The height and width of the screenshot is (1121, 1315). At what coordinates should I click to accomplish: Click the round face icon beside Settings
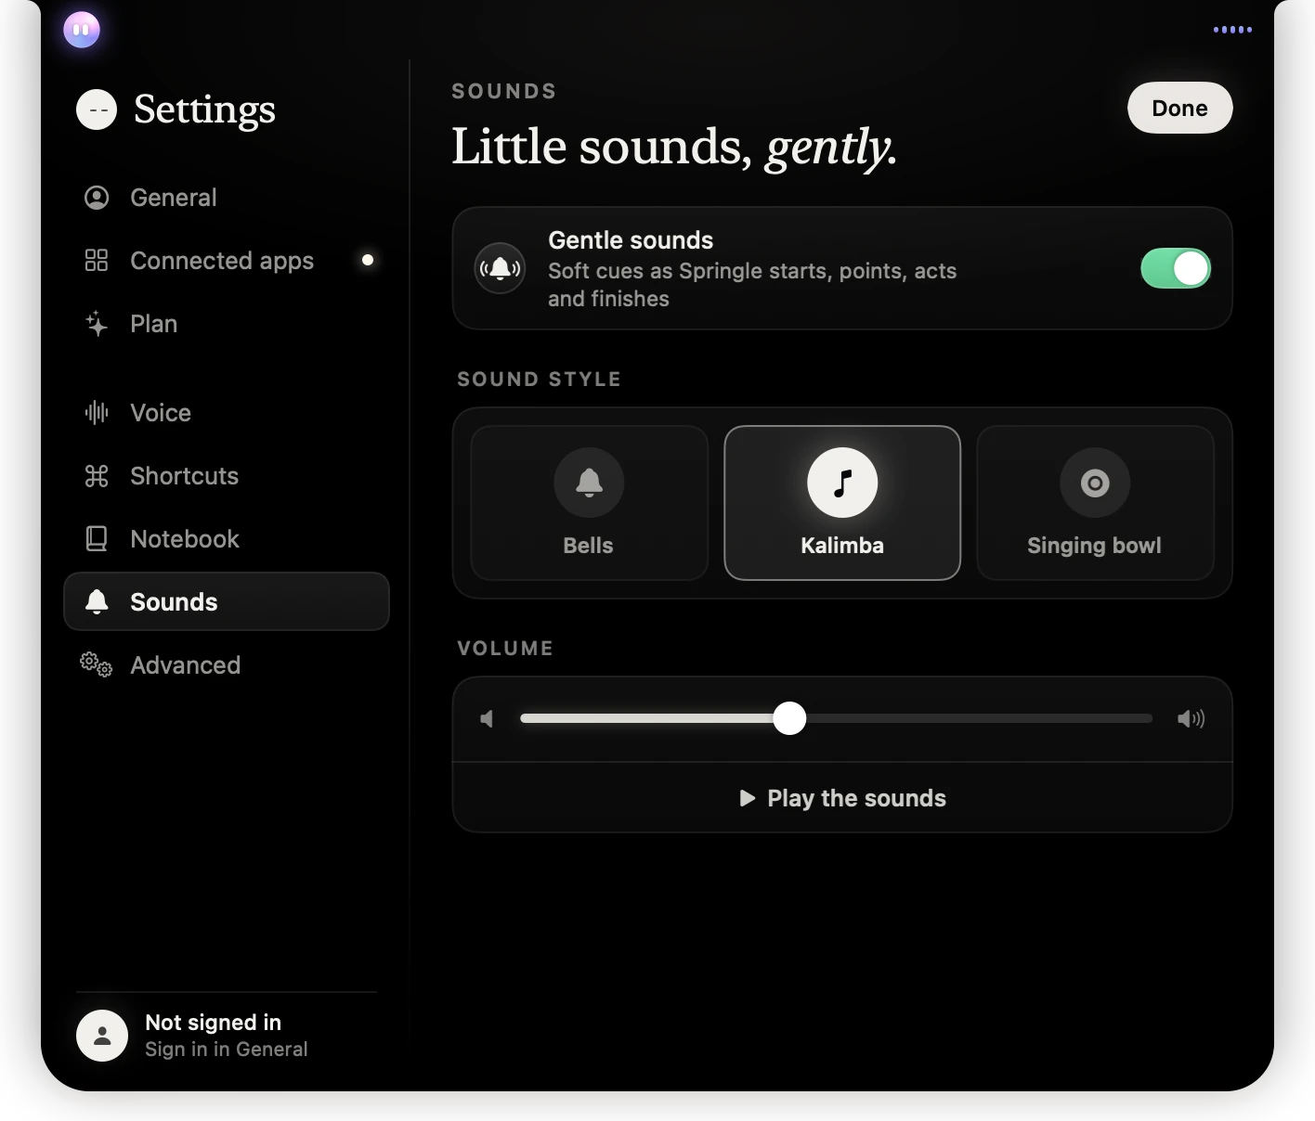[x=97, y=110]
